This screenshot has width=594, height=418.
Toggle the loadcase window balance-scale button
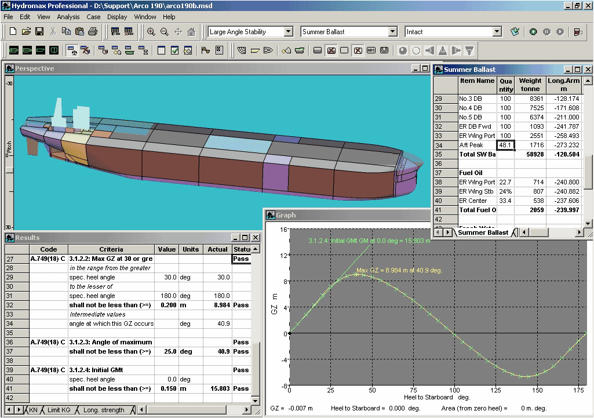pyautogui.click(x=72, y=50)
